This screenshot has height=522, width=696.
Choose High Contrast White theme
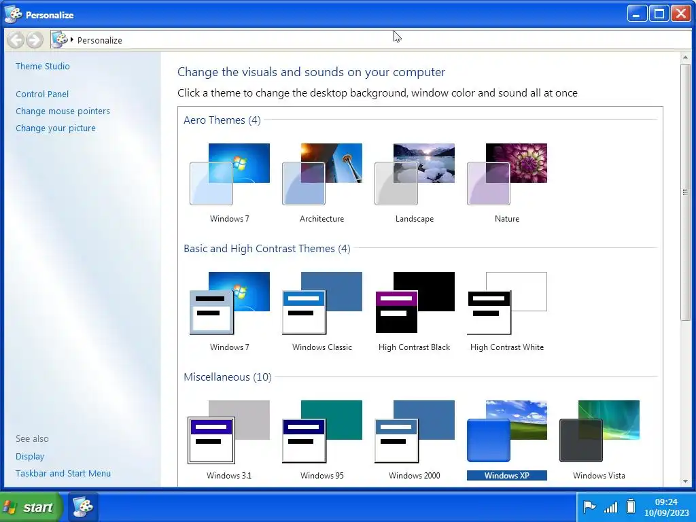pyautogui.click(x=507, y=303)
